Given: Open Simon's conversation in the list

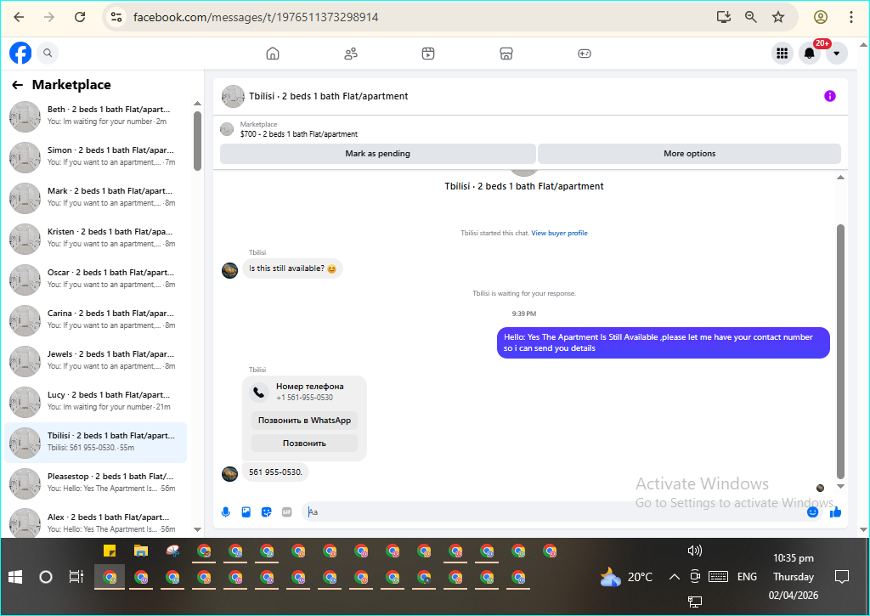Looking at the screenshot, I should (95, 157).
